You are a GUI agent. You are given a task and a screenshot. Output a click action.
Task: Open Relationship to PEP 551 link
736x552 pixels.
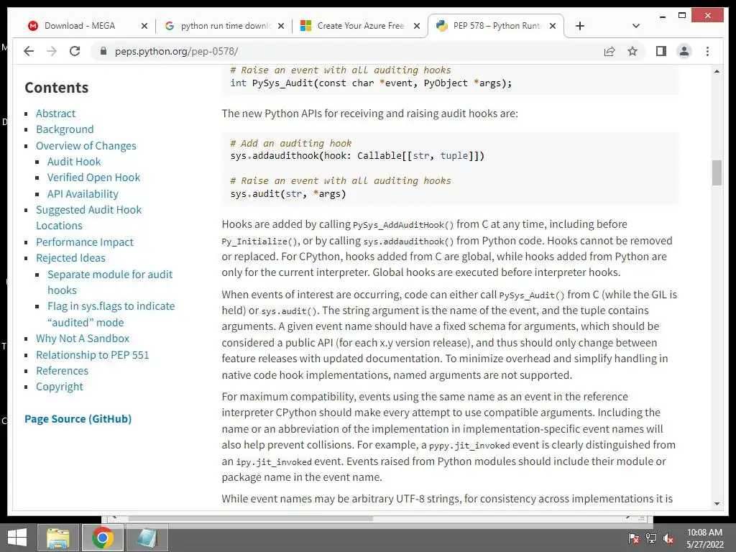coord(93,355)
